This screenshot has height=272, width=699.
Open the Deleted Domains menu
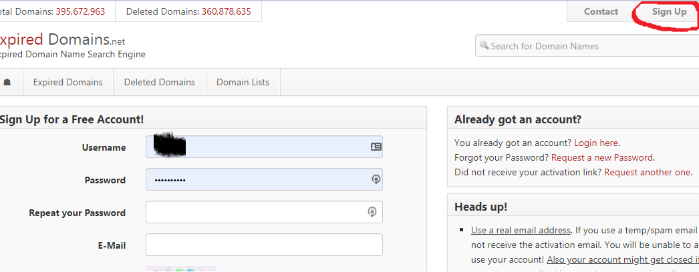click(x=160, y=82)
